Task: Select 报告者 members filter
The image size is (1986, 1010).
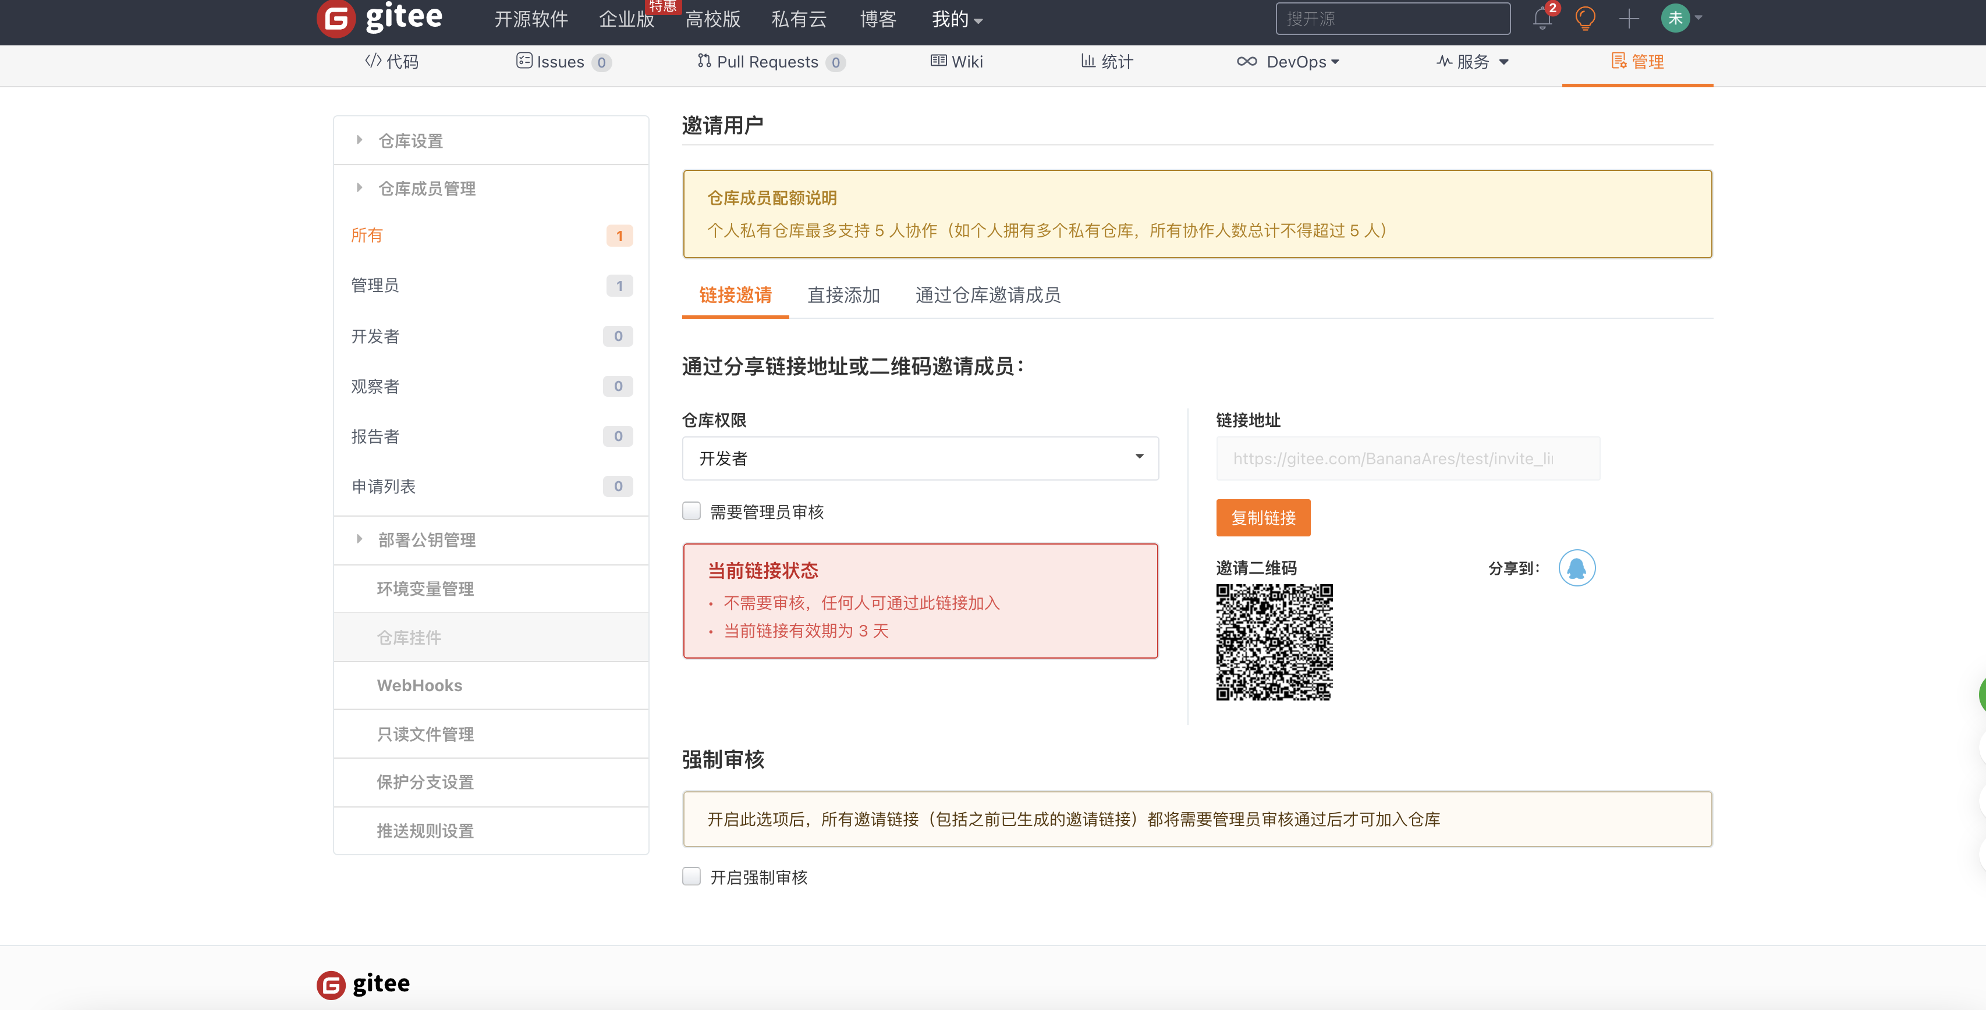Action: click(x=491, y=437)
